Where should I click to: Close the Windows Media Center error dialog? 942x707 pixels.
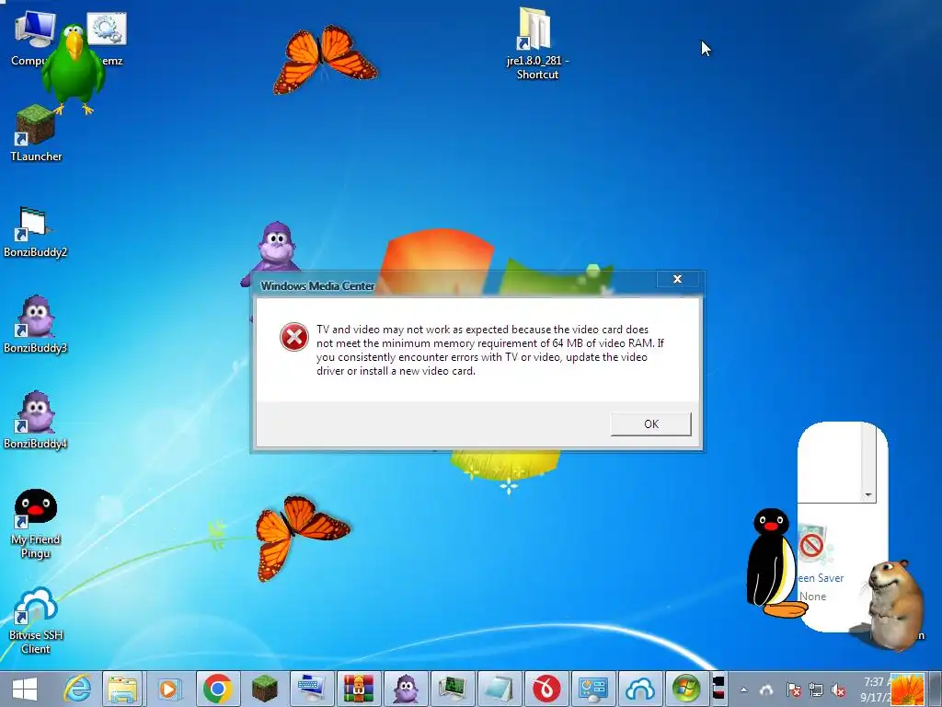point(677,279)
